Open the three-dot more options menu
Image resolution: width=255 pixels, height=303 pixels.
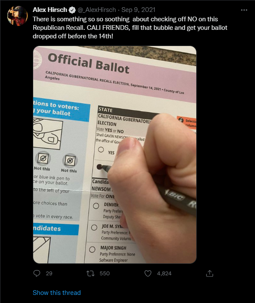point(244,10)
